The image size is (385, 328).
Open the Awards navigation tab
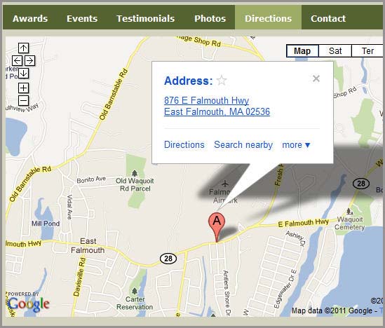pos(30,19)
